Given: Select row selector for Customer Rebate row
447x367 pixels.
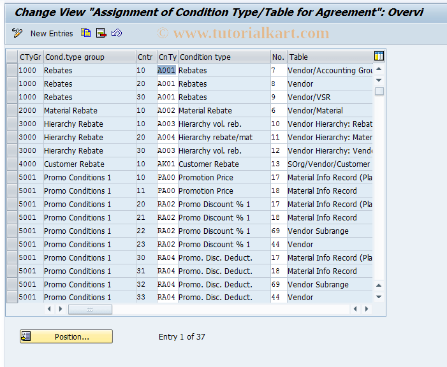Looking at the screenshot, I should (x=12, y=164).
